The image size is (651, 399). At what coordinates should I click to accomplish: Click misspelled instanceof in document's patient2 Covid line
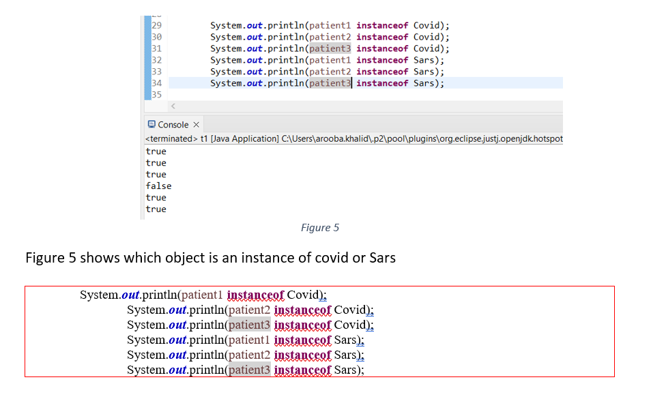[303, 310]
